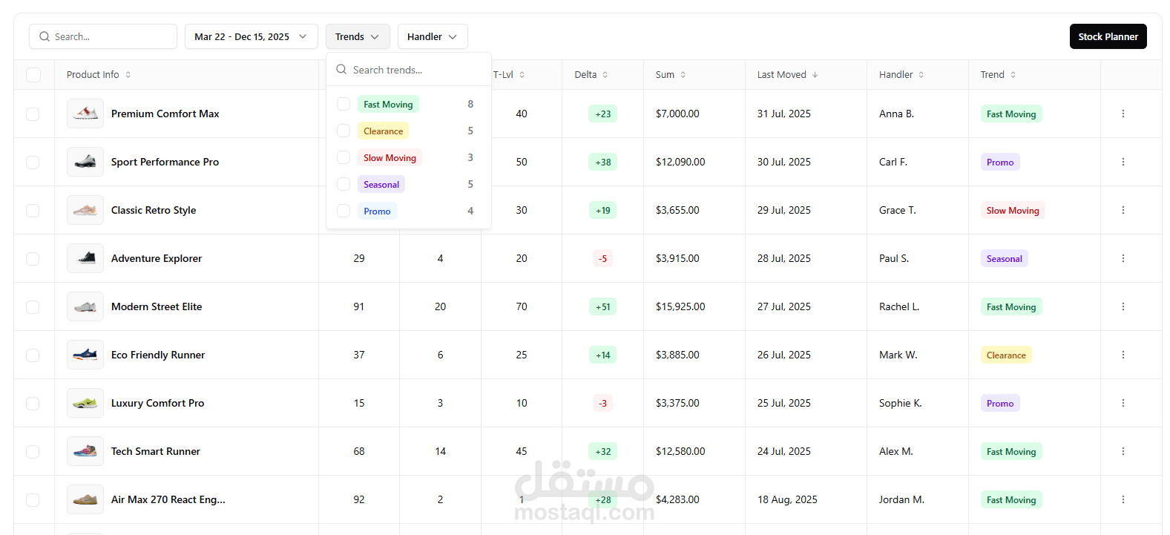
Task: Choose Promo label in trends list
Action: [x=377, y=211]
